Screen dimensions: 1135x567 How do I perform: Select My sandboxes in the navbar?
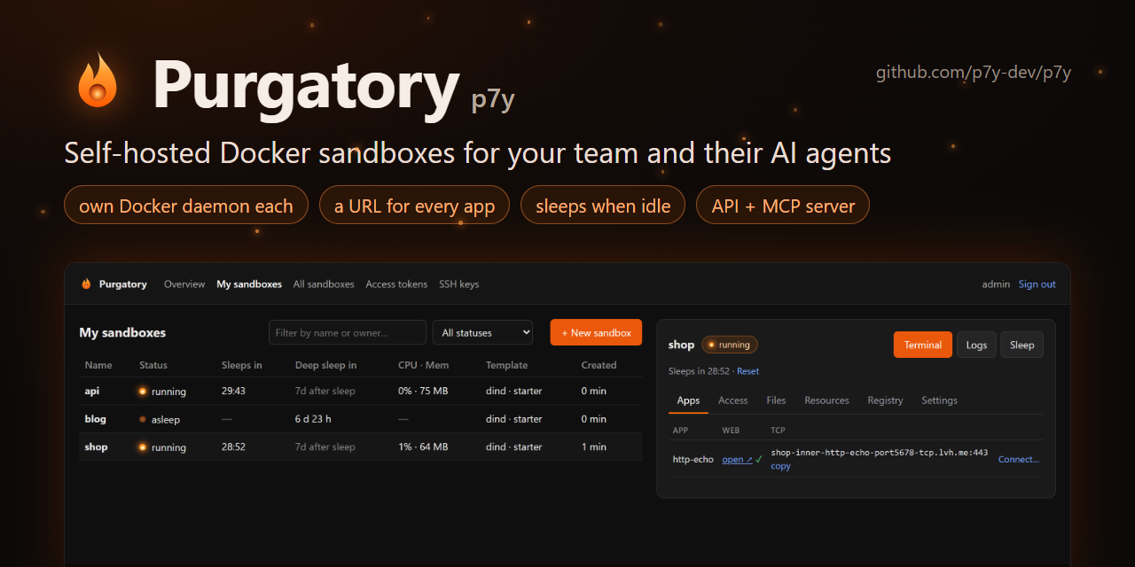coord(249,284)
